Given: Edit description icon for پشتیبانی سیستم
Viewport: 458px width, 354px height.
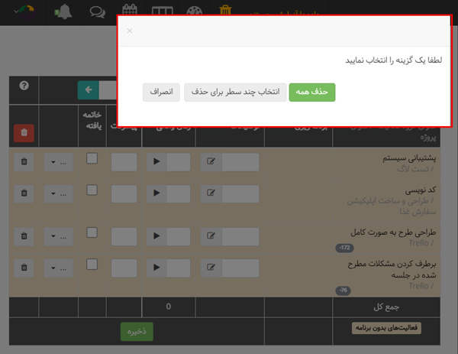Looking at the screenshot, I should (211, 161).
